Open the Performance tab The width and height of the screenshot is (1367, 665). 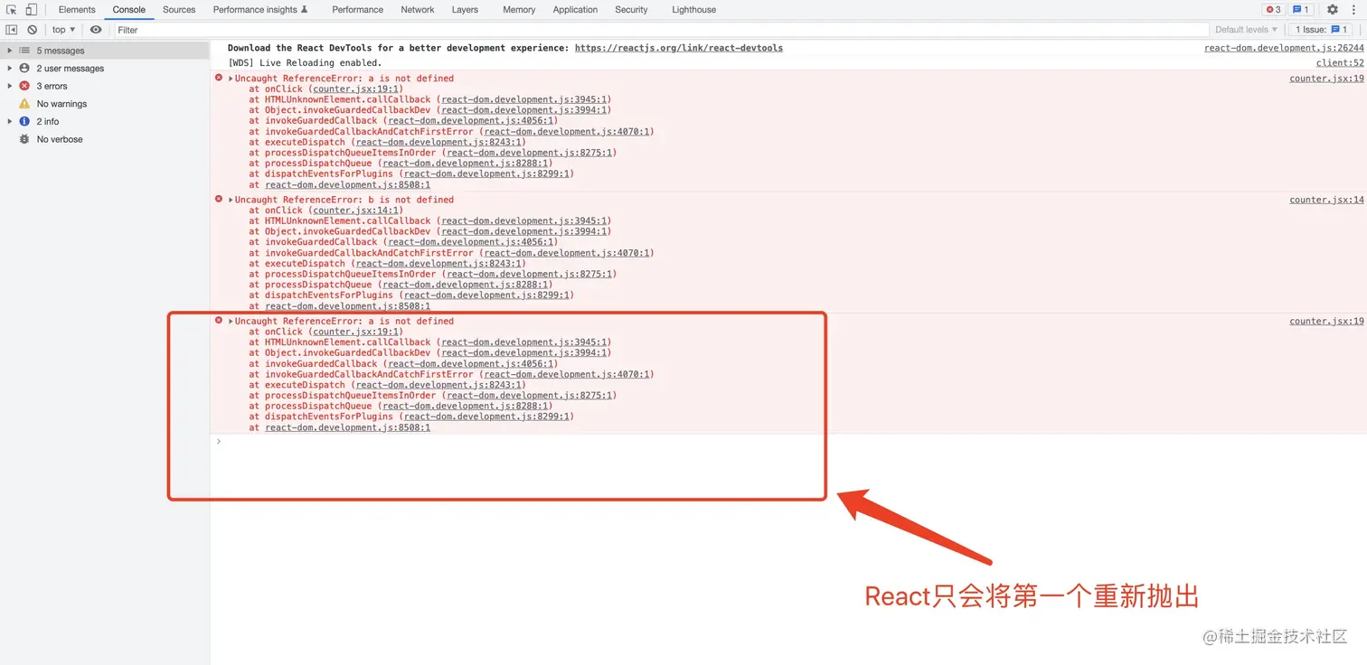[357, 9]
